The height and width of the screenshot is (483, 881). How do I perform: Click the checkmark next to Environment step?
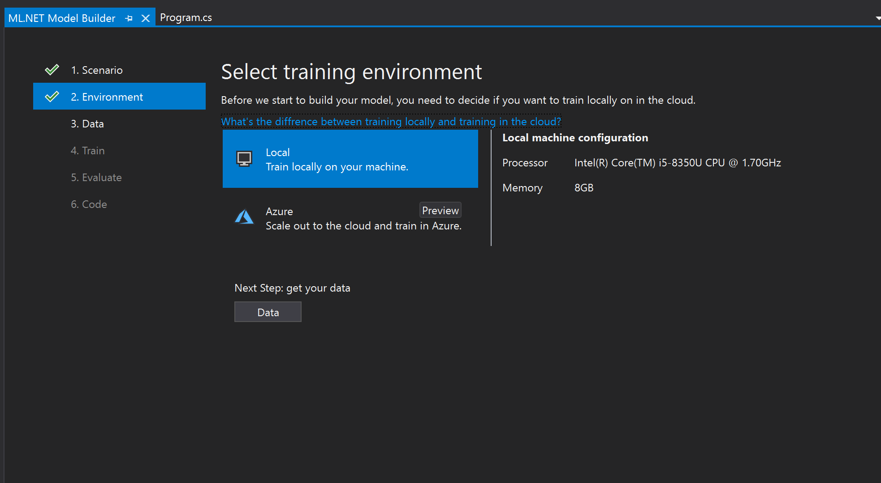point(52,97)
